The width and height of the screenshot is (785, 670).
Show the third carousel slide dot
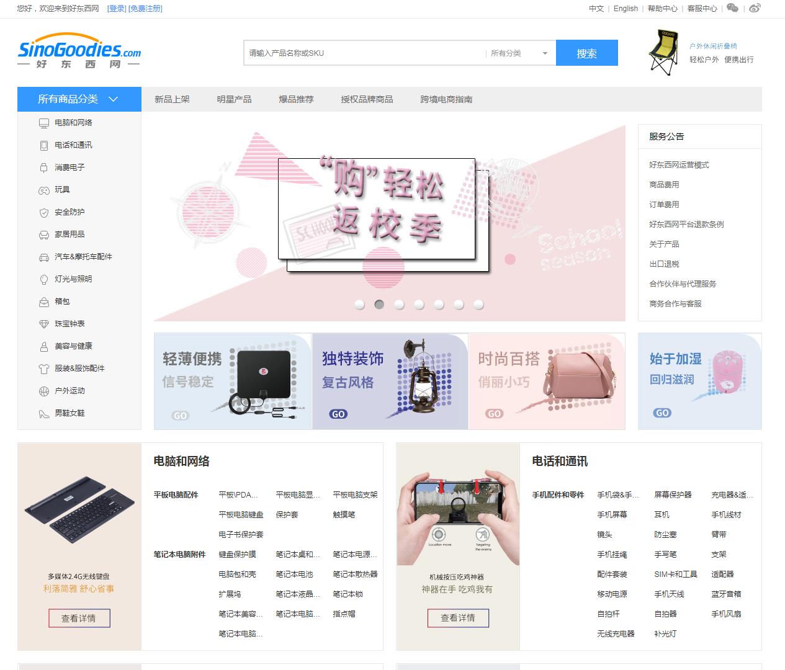click(x=399, y=305)
